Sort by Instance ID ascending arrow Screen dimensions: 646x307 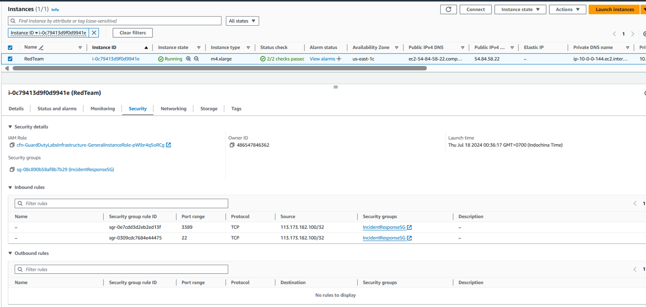coord(146,48)
